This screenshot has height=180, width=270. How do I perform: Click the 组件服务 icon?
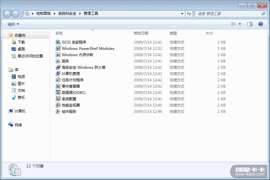pyautogui.click(x=58, y=111)
